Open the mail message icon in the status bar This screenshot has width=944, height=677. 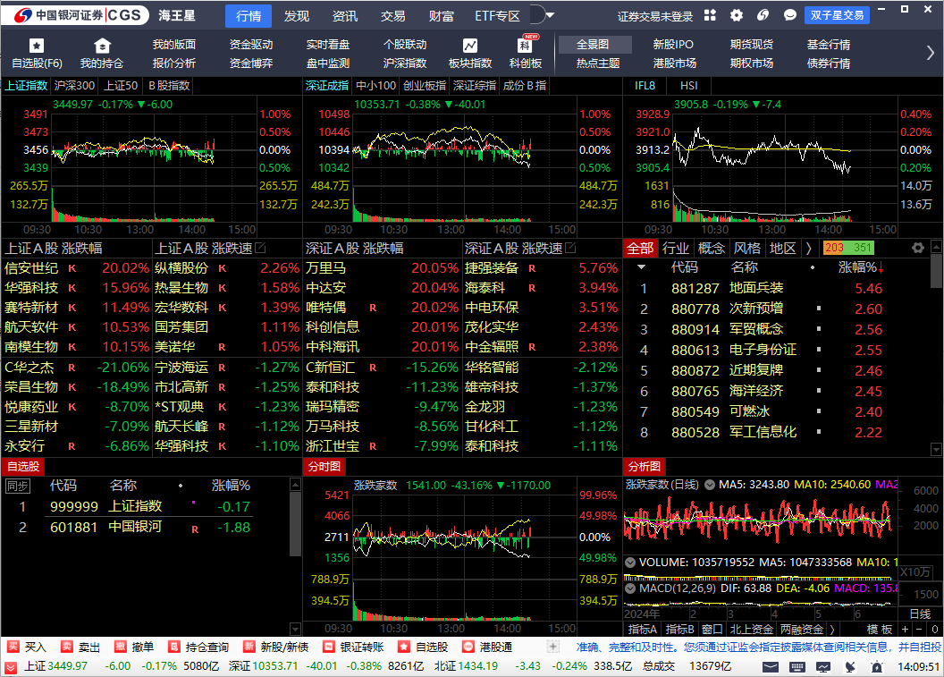tap(772, 667)
